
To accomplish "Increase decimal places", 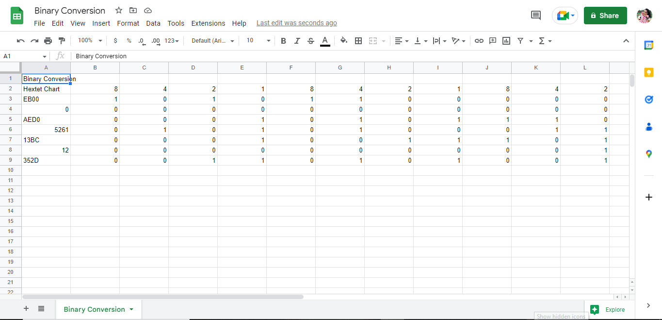I will click(x=156, y=41).
